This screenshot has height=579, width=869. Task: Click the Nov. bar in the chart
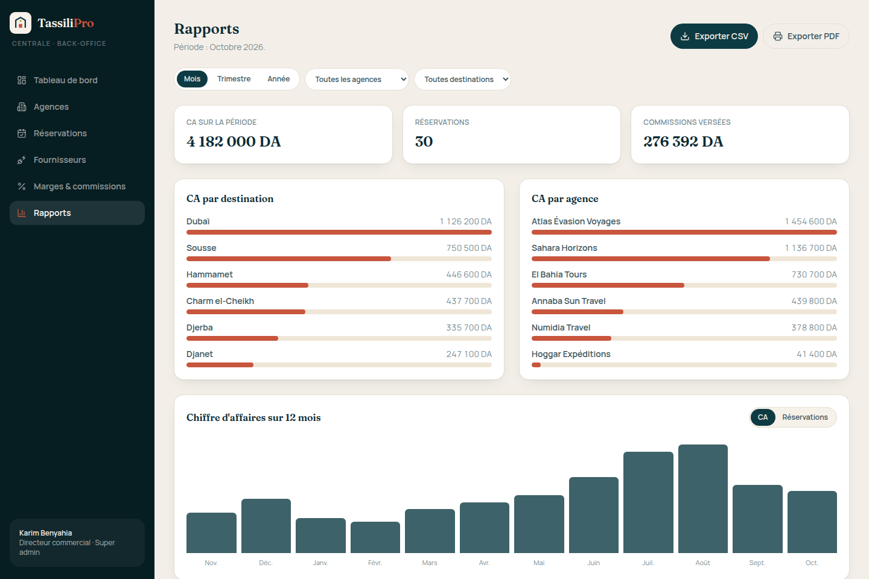(211, 533)
